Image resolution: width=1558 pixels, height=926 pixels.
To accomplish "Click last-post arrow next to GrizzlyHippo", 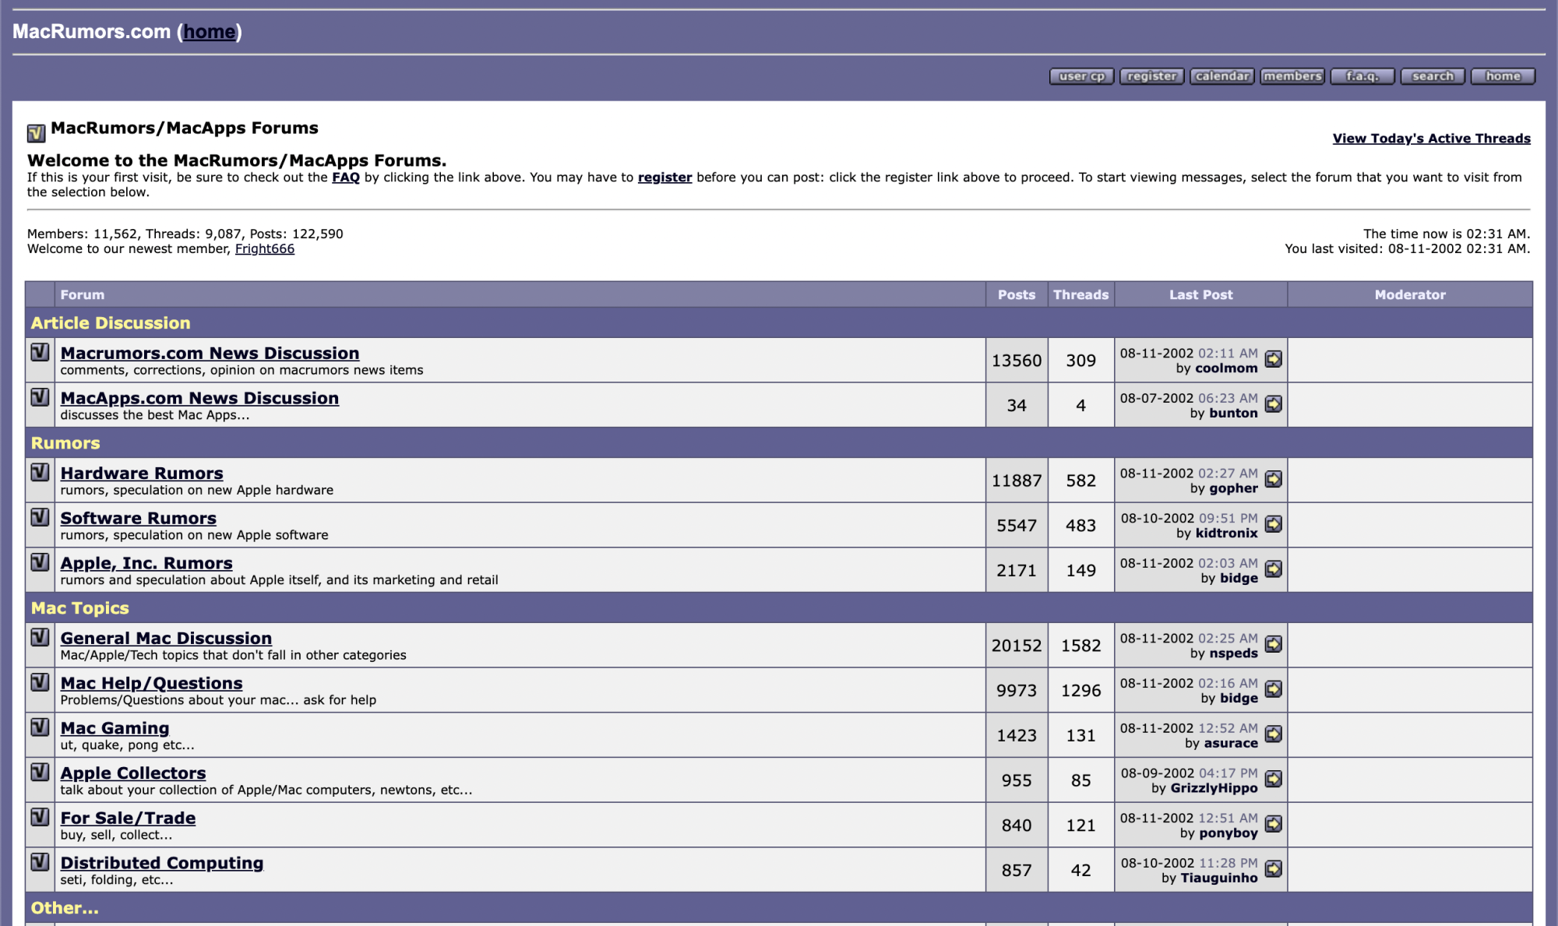I will (x=1273, y=779).
